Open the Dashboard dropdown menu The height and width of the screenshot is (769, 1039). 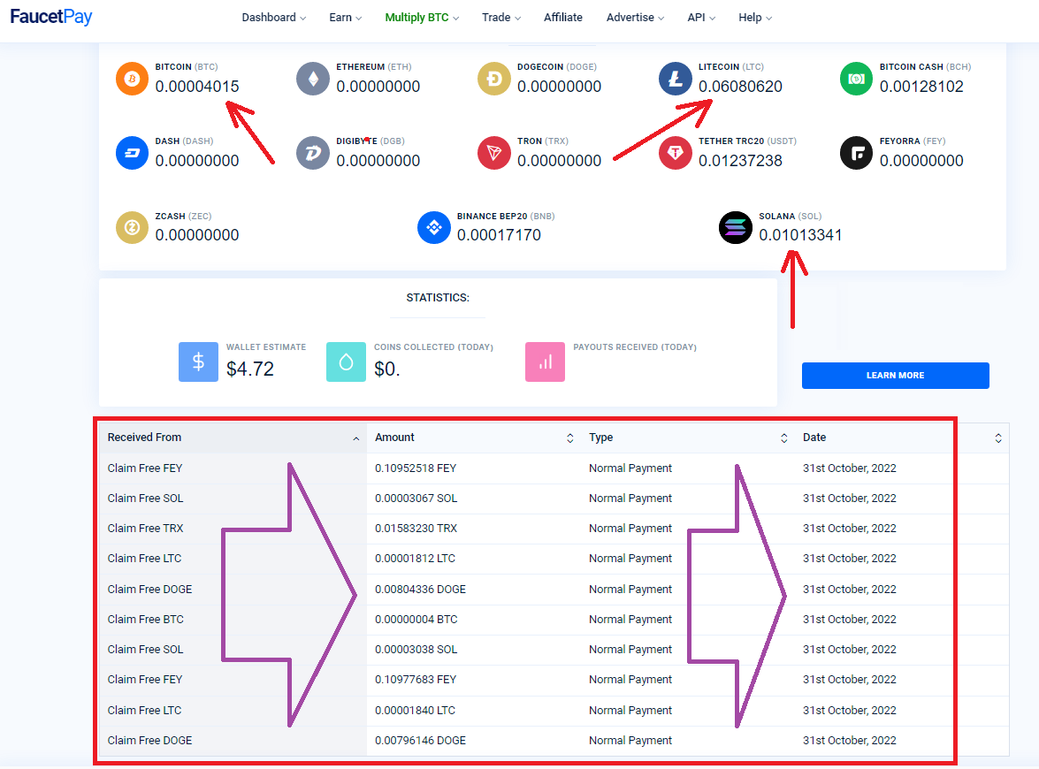273,17
